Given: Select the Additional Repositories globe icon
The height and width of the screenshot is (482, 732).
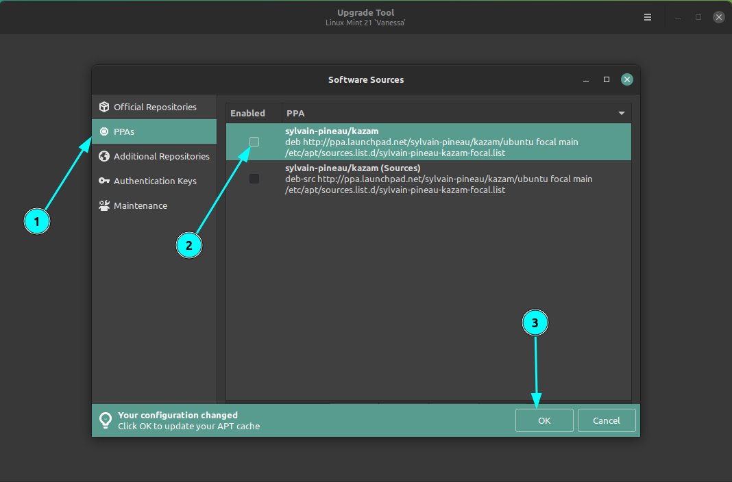Looking at the screenshot, I should click(103, 156).
